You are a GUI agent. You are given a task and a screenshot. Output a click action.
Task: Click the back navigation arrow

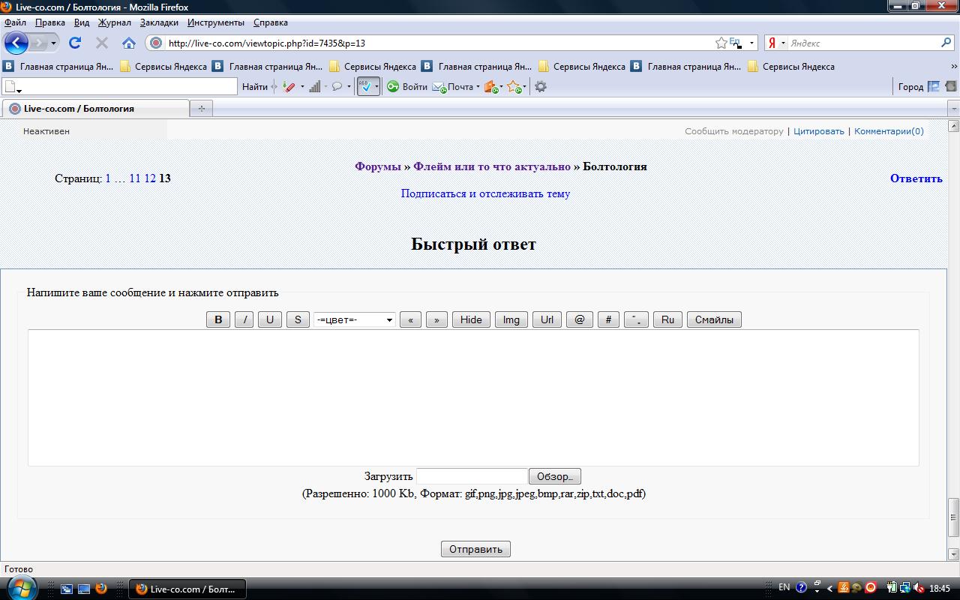16,43
